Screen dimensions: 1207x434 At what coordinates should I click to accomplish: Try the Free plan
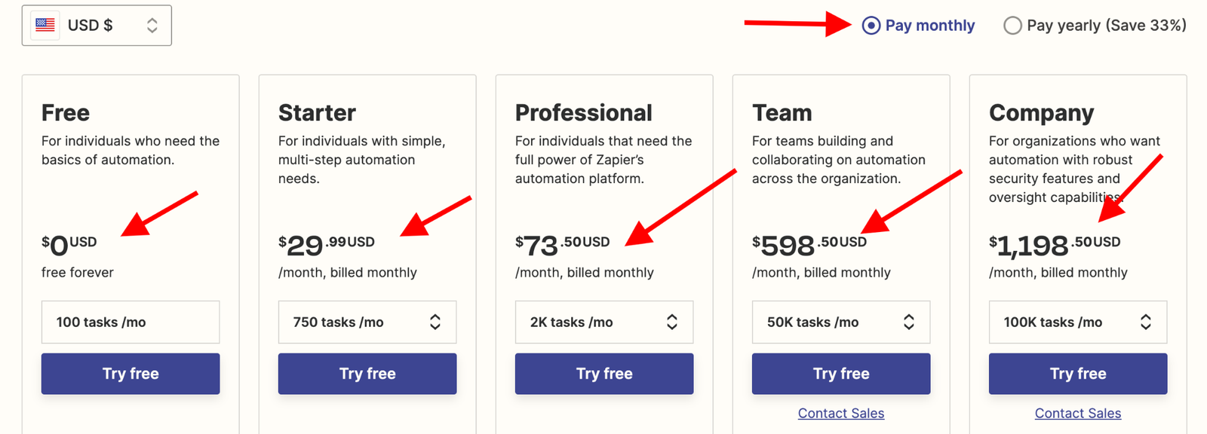131,374
